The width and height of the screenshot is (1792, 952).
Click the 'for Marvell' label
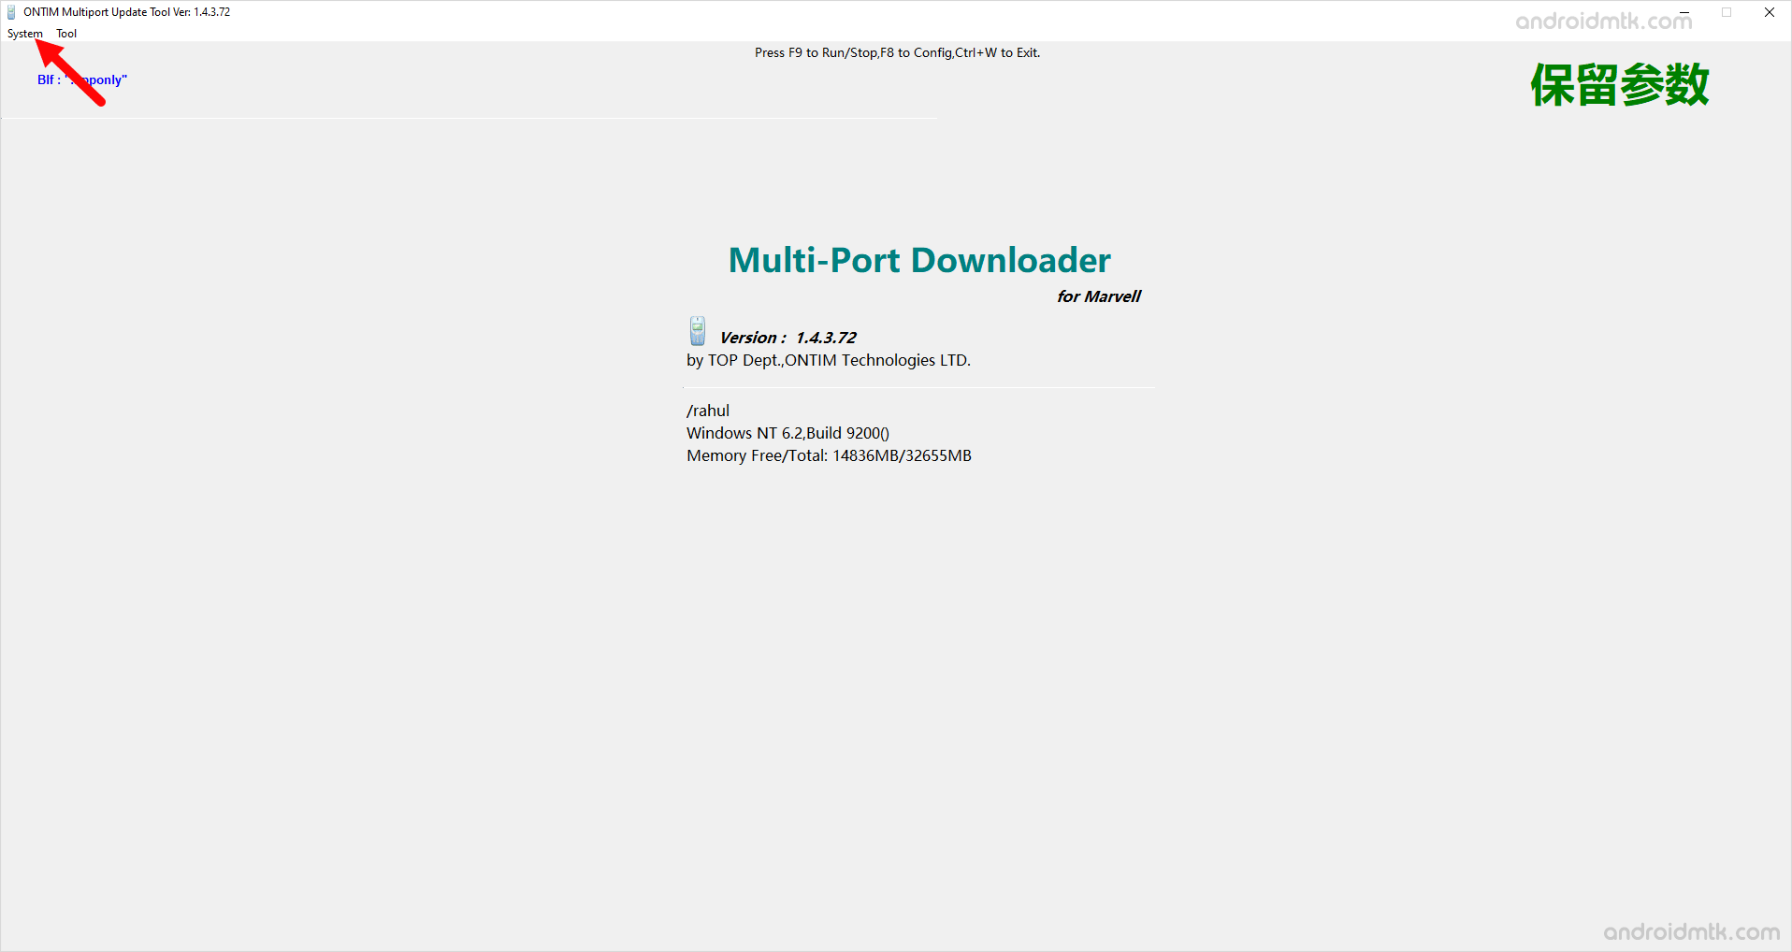click(x=1099, y=296)
